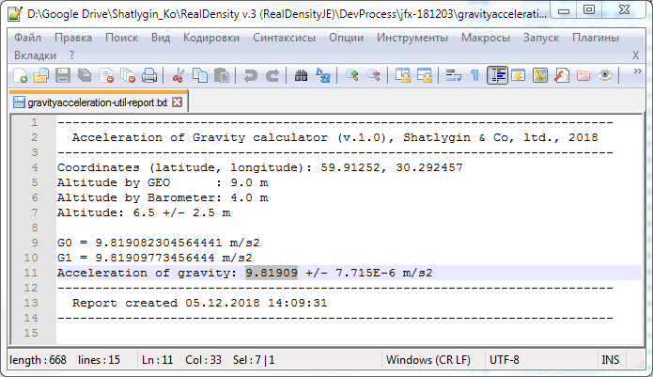Click line number 9 in the margin
Image resolution: width=653 pixels, height=377 pixels.
[x=35, y=243]
